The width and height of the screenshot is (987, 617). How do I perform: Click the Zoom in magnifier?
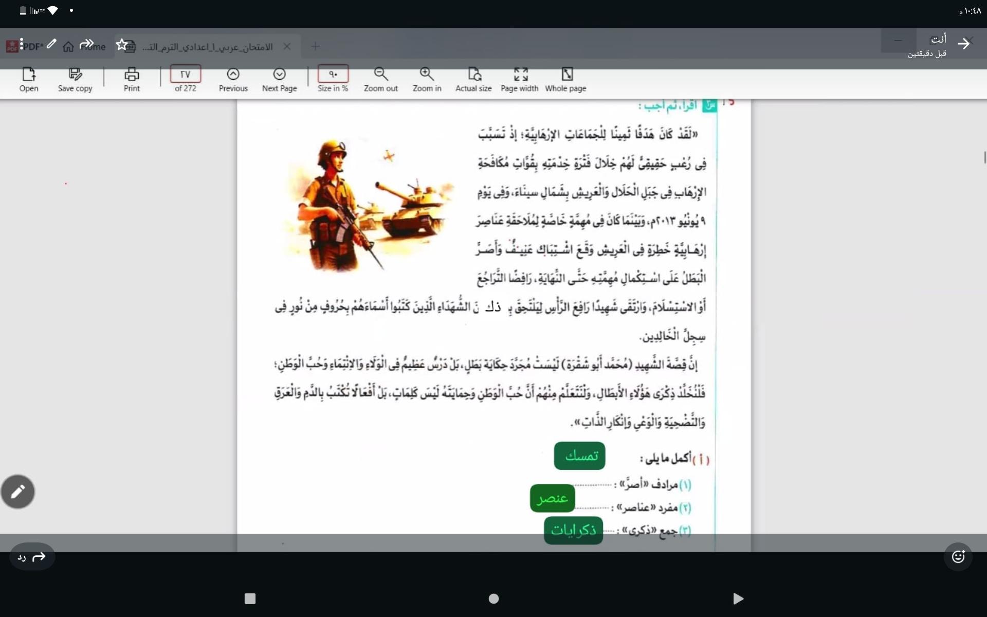tap(427, 75)
